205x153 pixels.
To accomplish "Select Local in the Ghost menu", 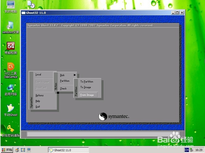I will pyautogui.click(x=38, y=75).
